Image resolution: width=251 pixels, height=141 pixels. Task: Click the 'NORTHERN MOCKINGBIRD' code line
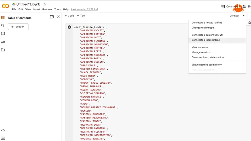click(x=96, y=135)
